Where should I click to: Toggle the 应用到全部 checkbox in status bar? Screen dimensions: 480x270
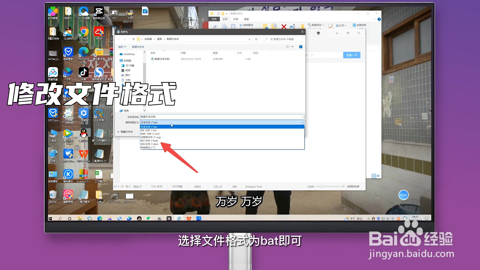(343, 186)
